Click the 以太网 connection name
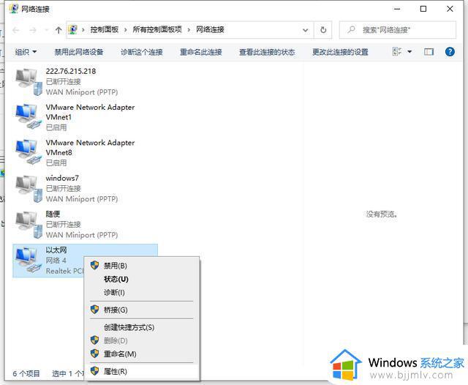468x385 pixels. click(56, 250)
